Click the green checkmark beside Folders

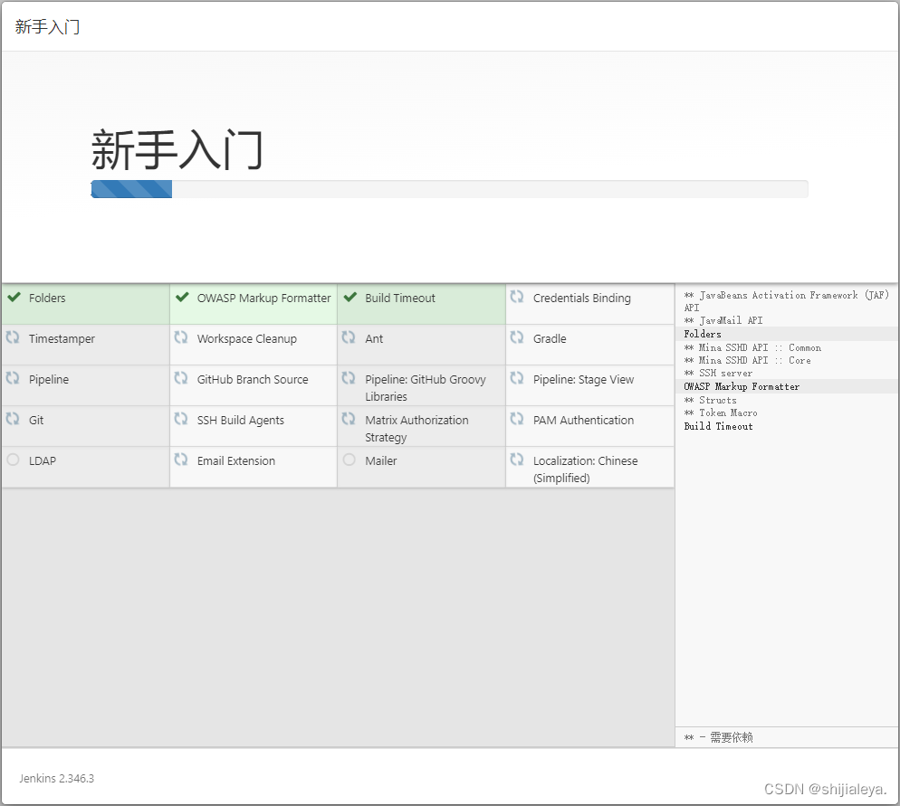click(14, 297)
